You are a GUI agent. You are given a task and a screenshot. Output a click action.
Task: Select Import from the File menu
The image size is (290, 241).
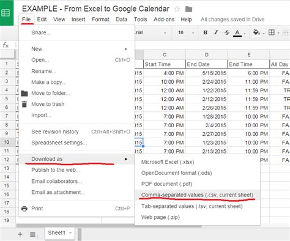coord(76,115)
